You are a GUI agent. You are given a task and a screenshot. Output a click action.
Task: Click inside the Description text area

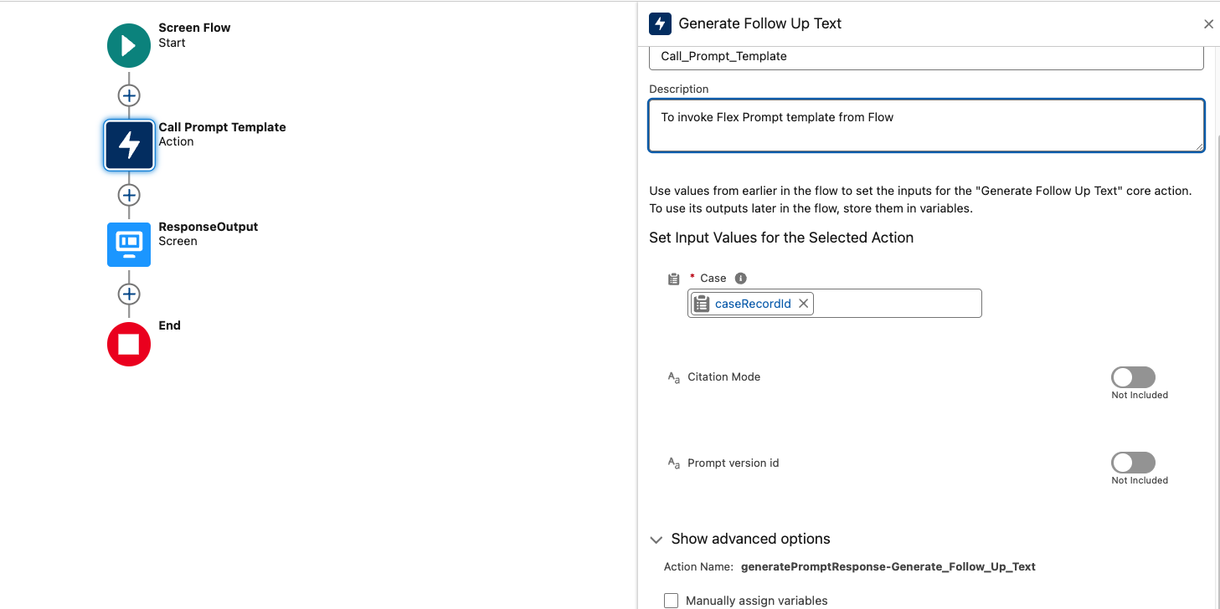926,125
